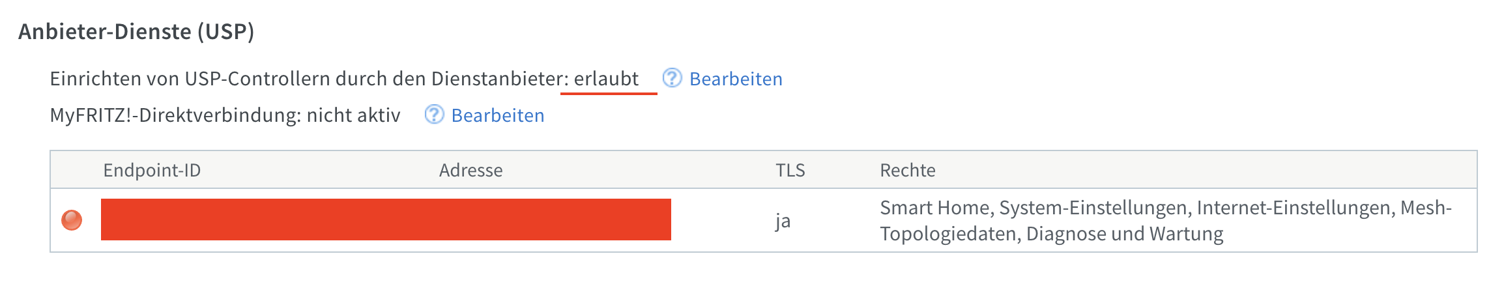Click help icon beside USP-Controller setting
The height and width of the screenshot is (284, 1504).
point(672,78)
